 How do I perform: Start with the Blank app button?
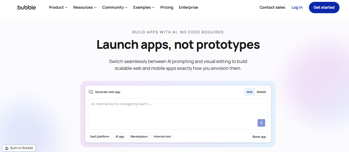pos(259,137)
